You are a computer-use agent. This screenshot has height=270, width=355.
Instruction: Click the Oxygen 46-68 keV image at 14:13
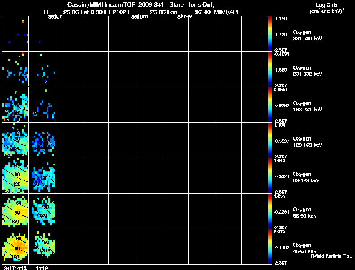point(16,247)
